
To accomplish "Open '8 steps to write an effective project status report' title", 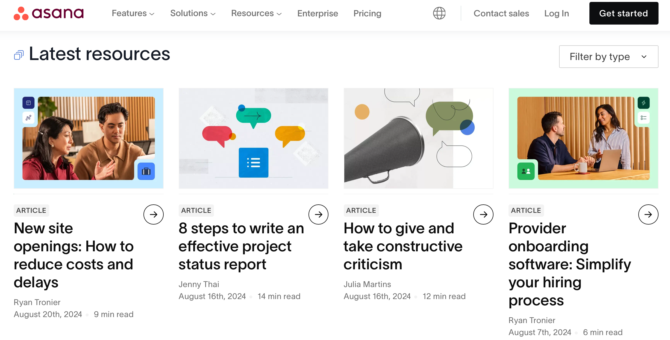I will (241, 246).
